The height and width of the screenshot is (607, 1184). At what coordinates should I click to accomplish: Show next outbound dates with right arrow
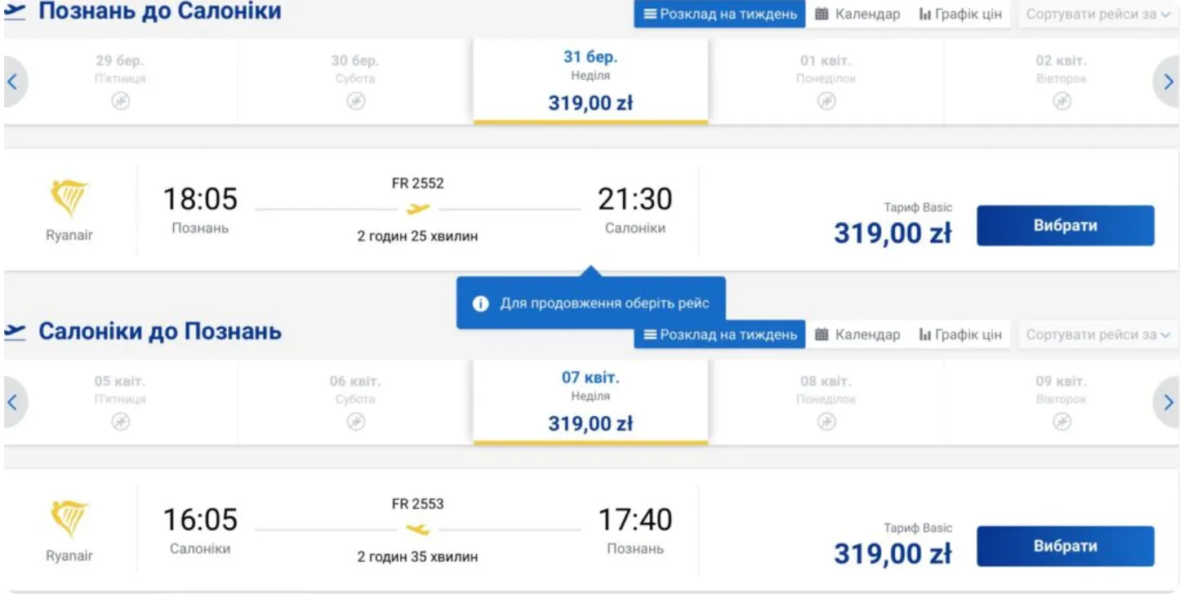(x=1168, y=82)
